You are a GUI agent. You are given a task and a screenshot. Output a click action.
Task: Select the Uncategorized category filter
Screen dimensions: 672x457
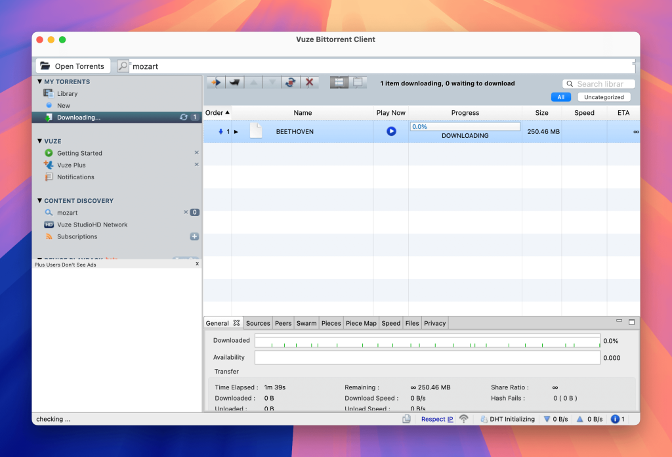(604, 97)
